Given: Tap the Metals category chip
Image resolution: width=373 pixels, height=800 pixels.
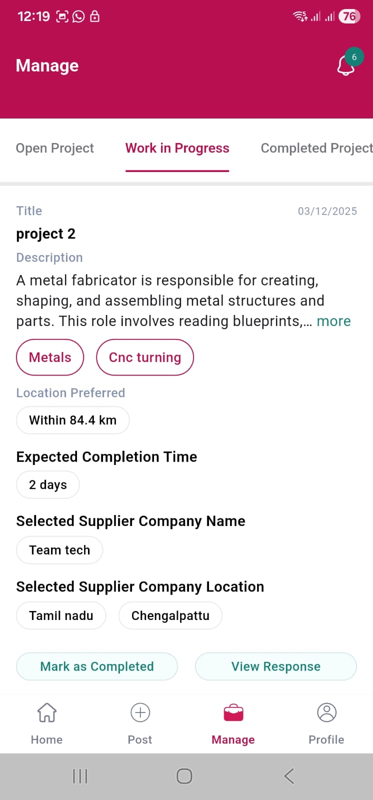Looking at the screenshot, I should 50,357.
